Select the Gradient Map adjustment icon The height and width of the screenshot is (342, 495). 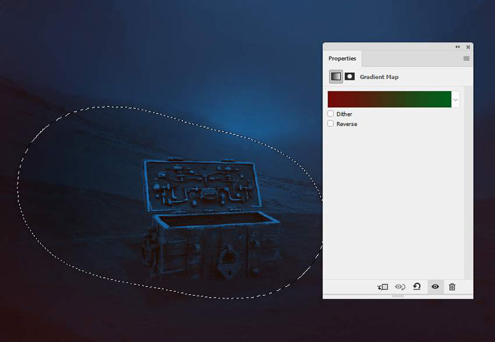336,76
